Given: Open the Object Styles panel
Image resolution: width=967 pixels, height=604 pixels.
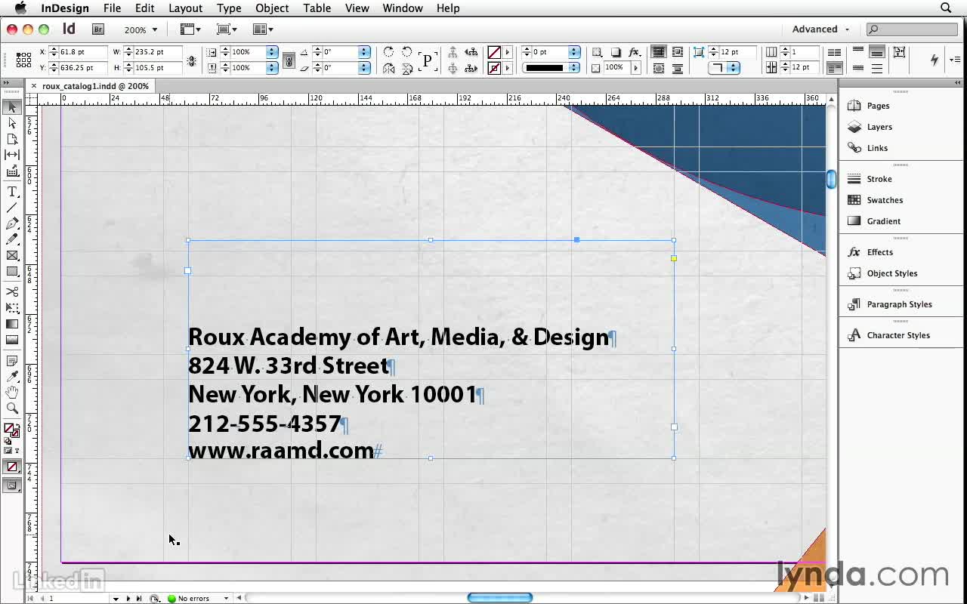Looking at the screenshot, I should (x=892, y=274).
